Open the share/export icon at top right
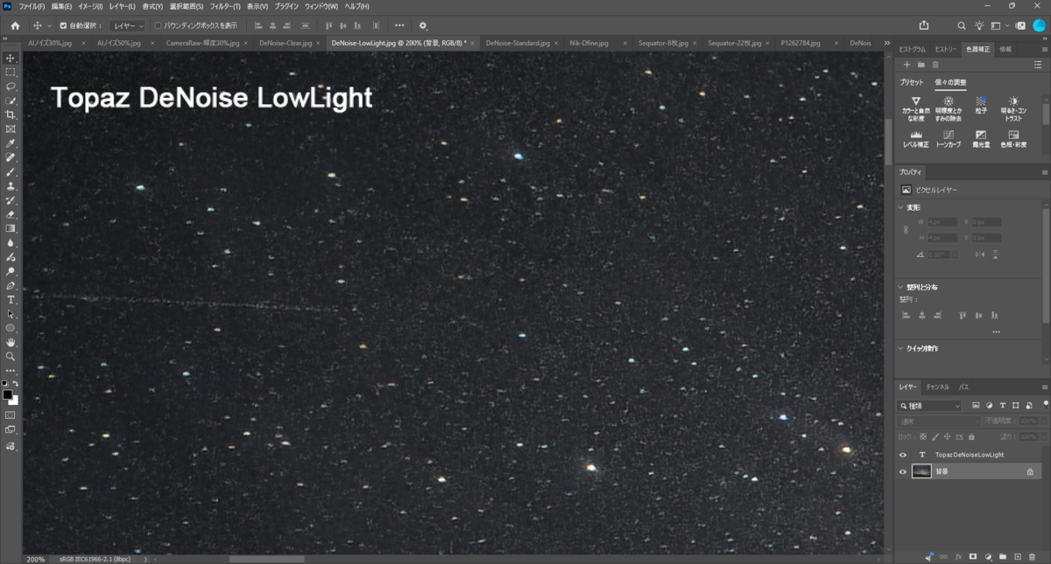1051x564 pixels. click(x=924, y=25)
